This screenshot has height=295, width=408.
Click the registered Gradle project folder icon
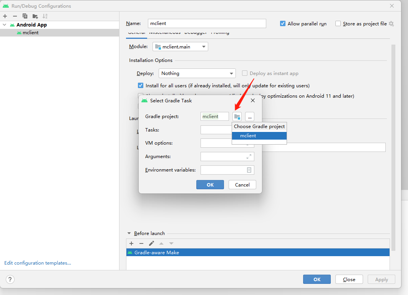pos(237,117)
